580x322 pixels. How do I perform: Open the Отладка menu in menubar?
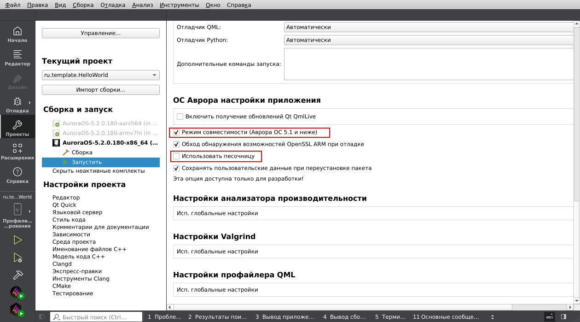112,5
